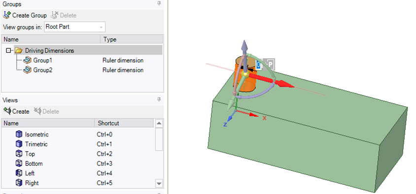Select Group2 in the groups tree
Viewport: 416px width, 194px height.
tap(43, 70)
